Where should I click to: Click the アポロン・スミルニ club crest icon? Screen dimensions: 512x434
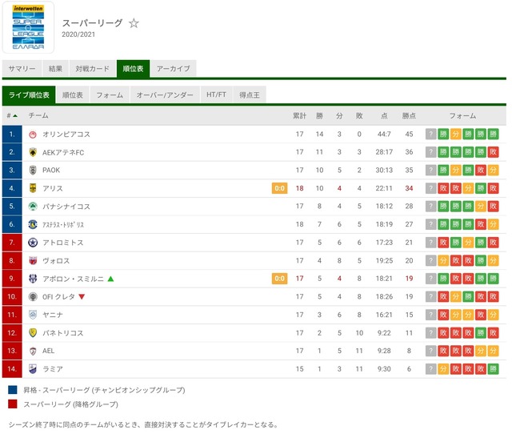(x=33, y=279)
